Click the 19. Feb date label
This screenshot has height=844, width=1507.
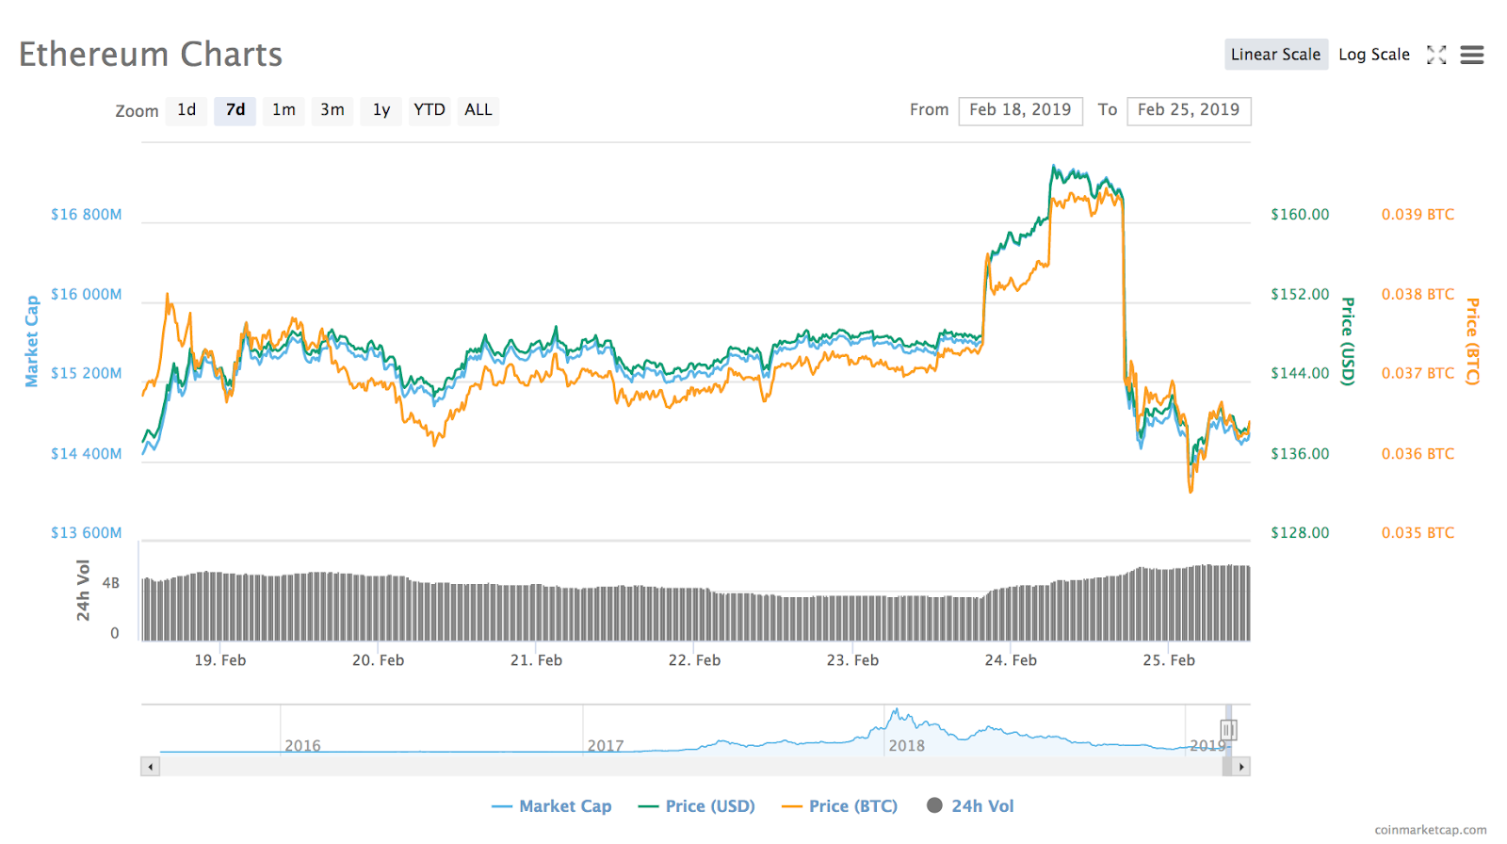pyautogui.click(x=220, y=660)
